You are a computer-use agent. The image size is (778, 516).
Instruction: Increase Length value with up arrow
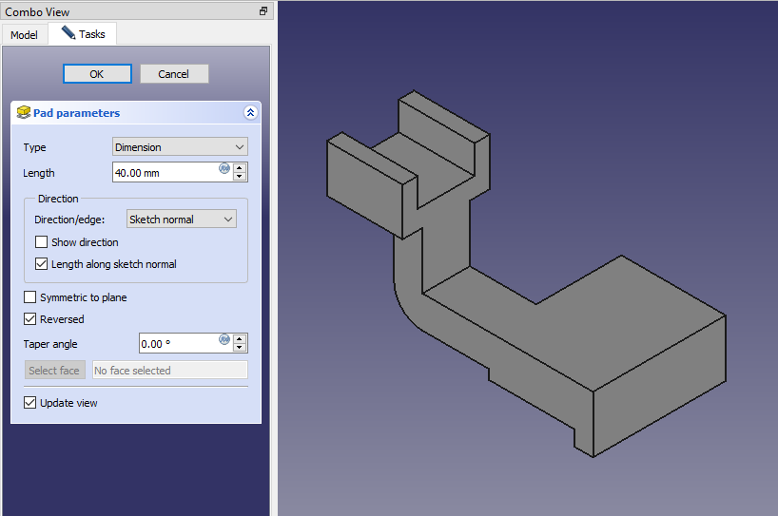point(240,168)
